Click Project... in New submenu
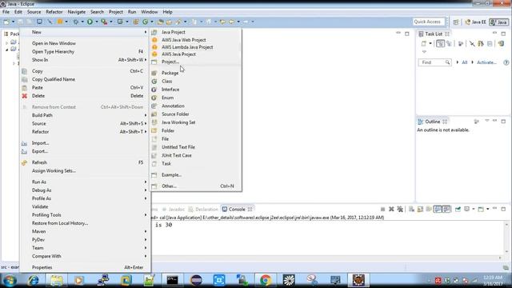The height and width of the screenshot is (288, 512). (195, 62)
